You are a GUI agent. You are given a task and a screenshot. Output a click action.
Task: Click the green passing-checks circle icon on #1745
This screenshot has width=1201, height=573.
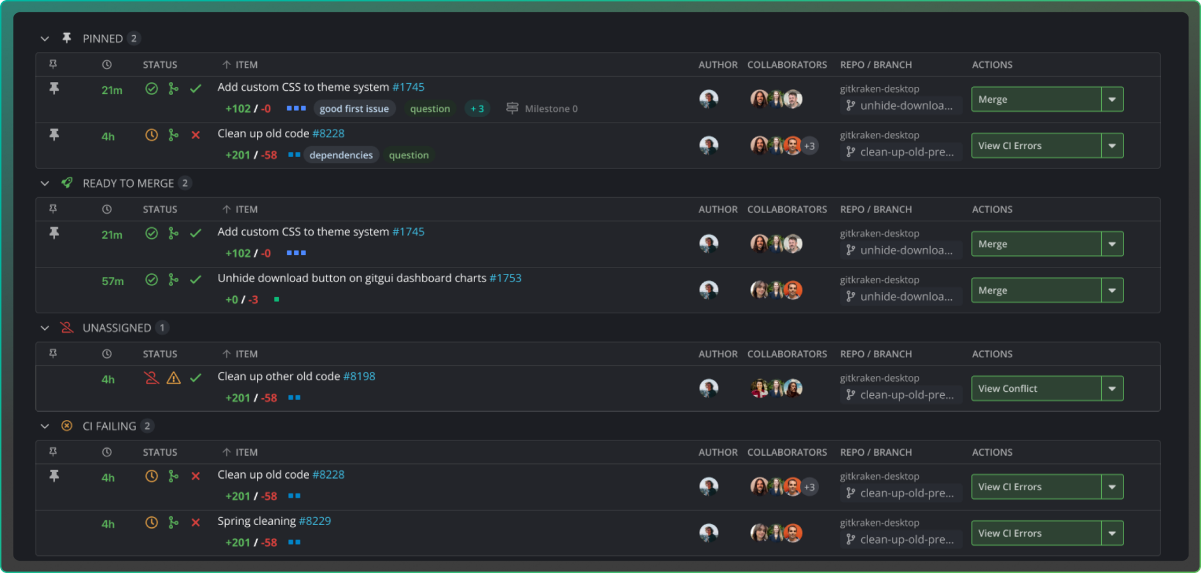152,89
